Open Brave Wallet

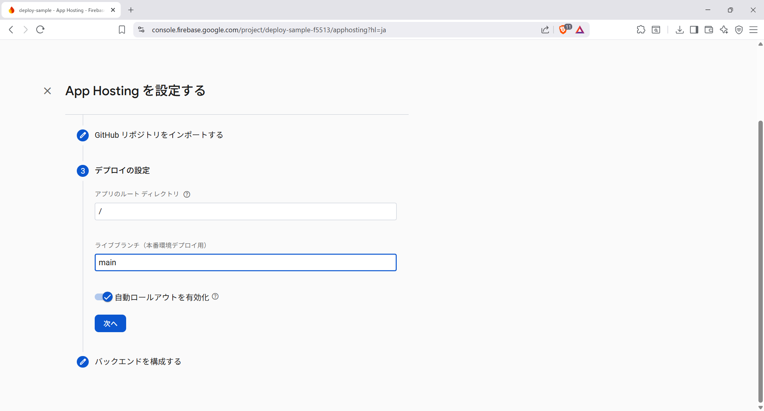[x=709, y=29]
